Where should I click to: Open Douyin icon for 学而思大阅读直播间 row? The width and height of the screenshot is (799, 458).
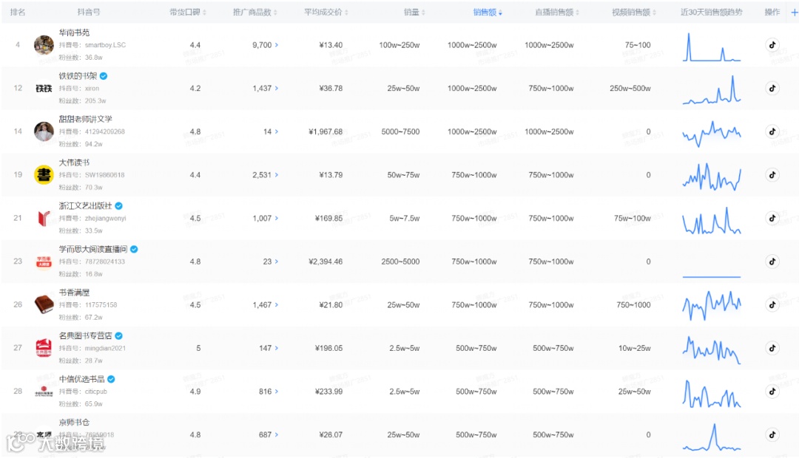(x=772, y=261)
